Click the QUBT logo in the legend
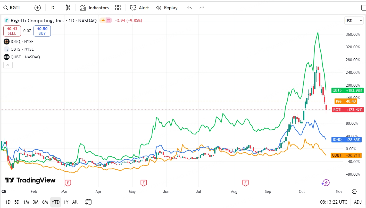Viewport: 366px width, 208px height. click(6, 57)
